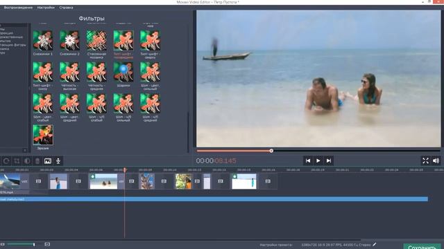444x249 pixels.
Task: Select the blue audio track bar
Action: (214, 199)
